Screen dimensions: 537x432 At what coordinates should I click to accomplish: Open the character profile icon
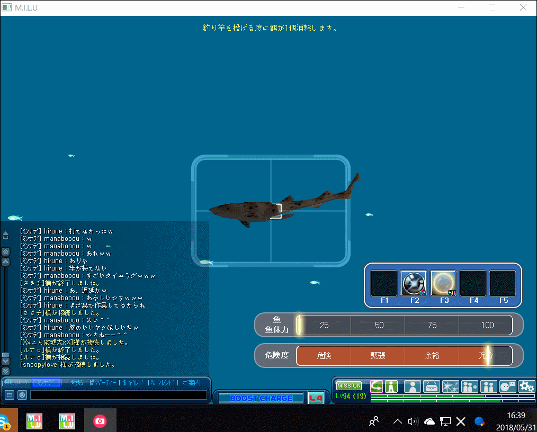click(x=413, y=387)
